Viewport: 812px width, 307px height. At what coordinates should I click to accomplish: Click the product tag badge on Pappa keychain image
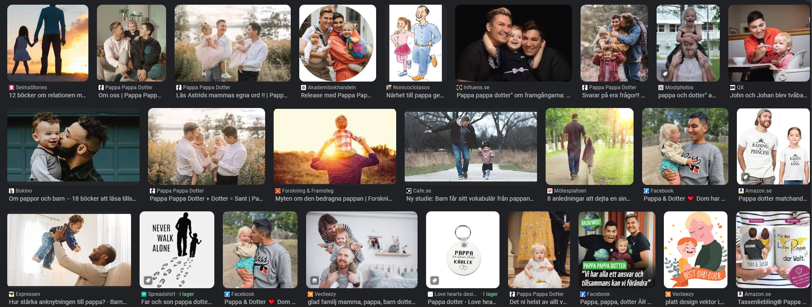point(434,281)
